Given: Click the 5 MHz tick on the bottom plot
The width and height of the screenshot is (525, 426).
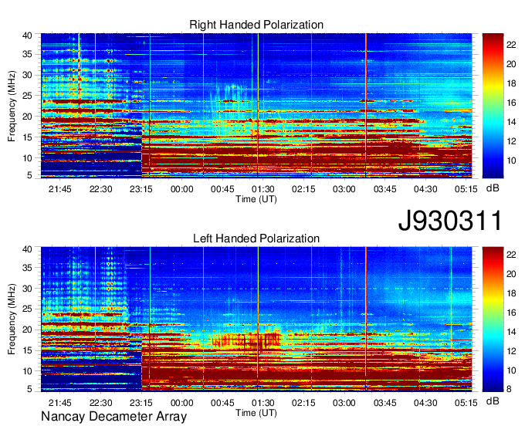Looking at the screenshot, I should click(30, 388).
